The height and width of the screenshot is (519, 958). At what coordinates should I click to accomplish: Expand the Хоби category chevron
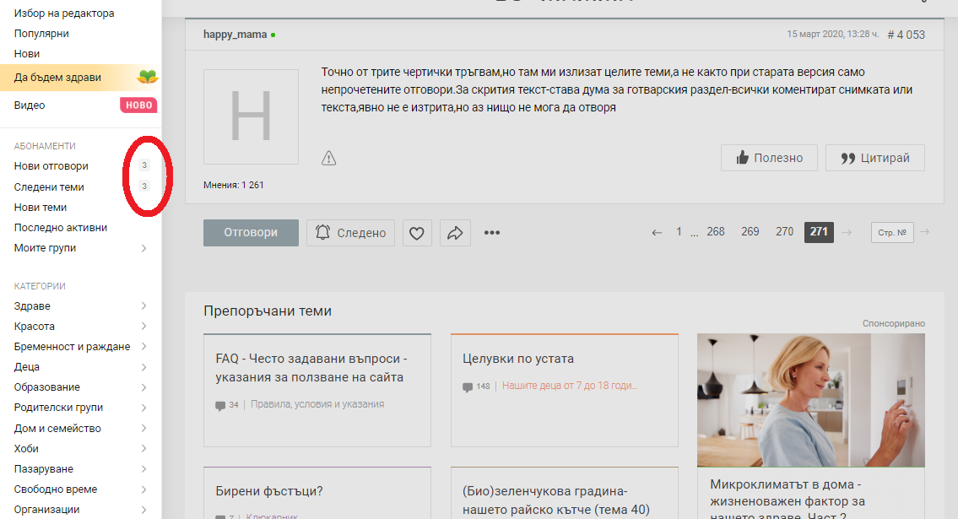(143, 449)
